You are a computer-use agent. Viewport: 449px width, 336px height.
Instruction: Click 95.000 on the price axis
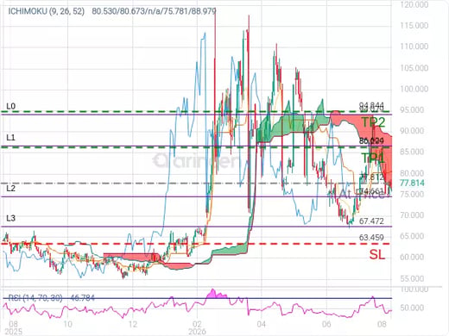point(412,110)
